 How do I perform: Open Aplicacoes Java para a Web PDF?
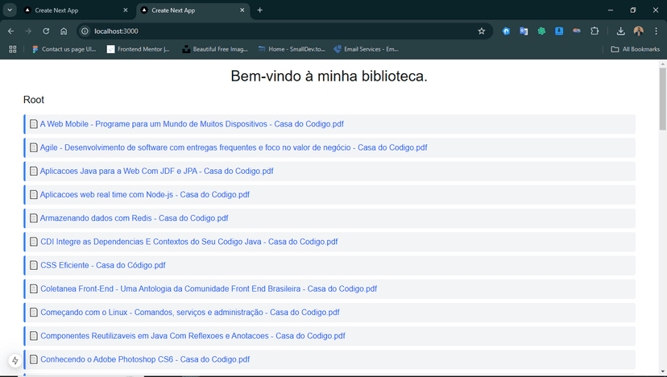coord(156,171)
